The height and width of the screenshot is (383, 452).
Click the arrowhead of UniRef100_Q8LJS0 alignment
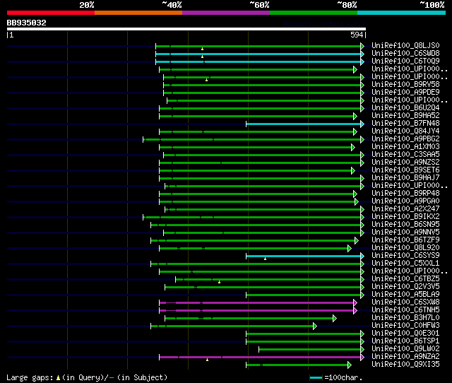tap(362, 46)
